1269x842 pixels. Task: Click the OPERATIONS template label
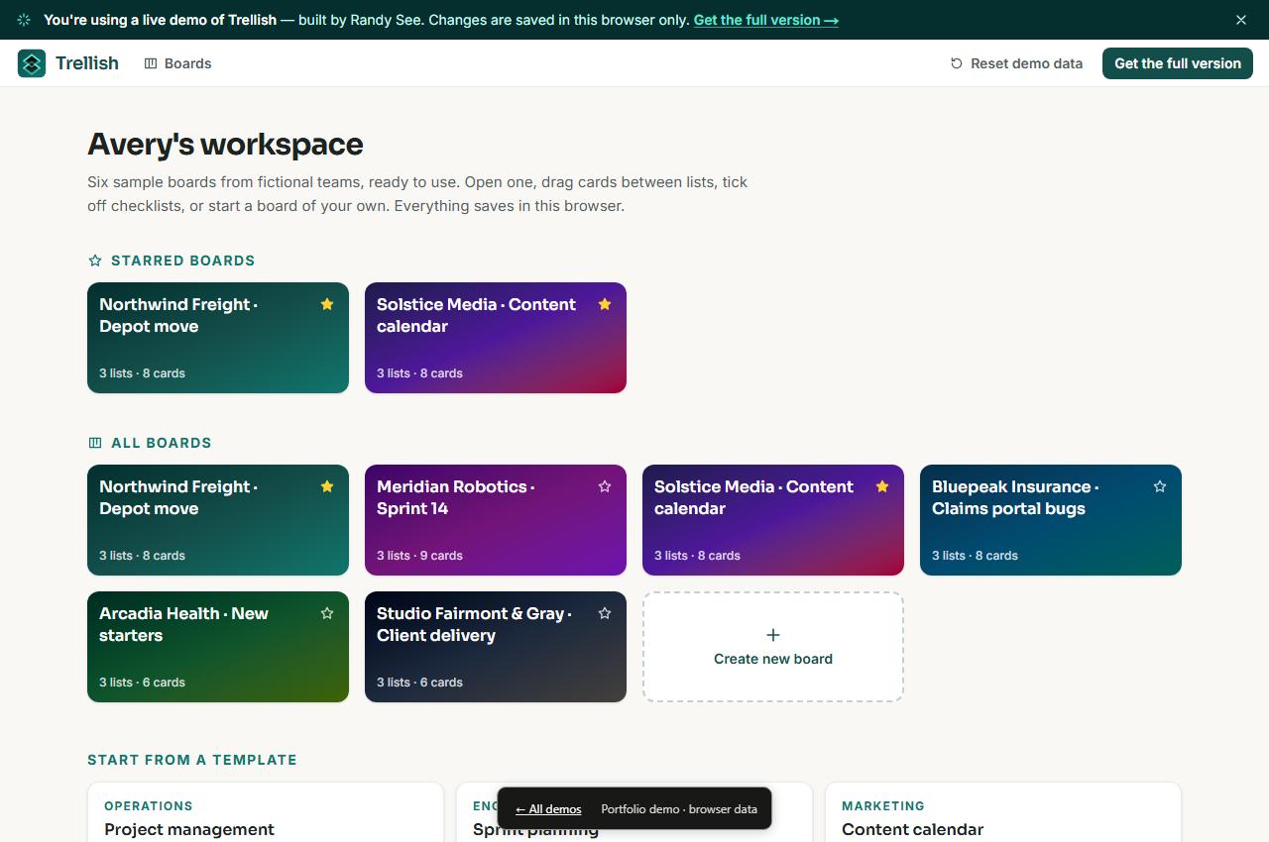pyautogui.click(x=149, y=806)
